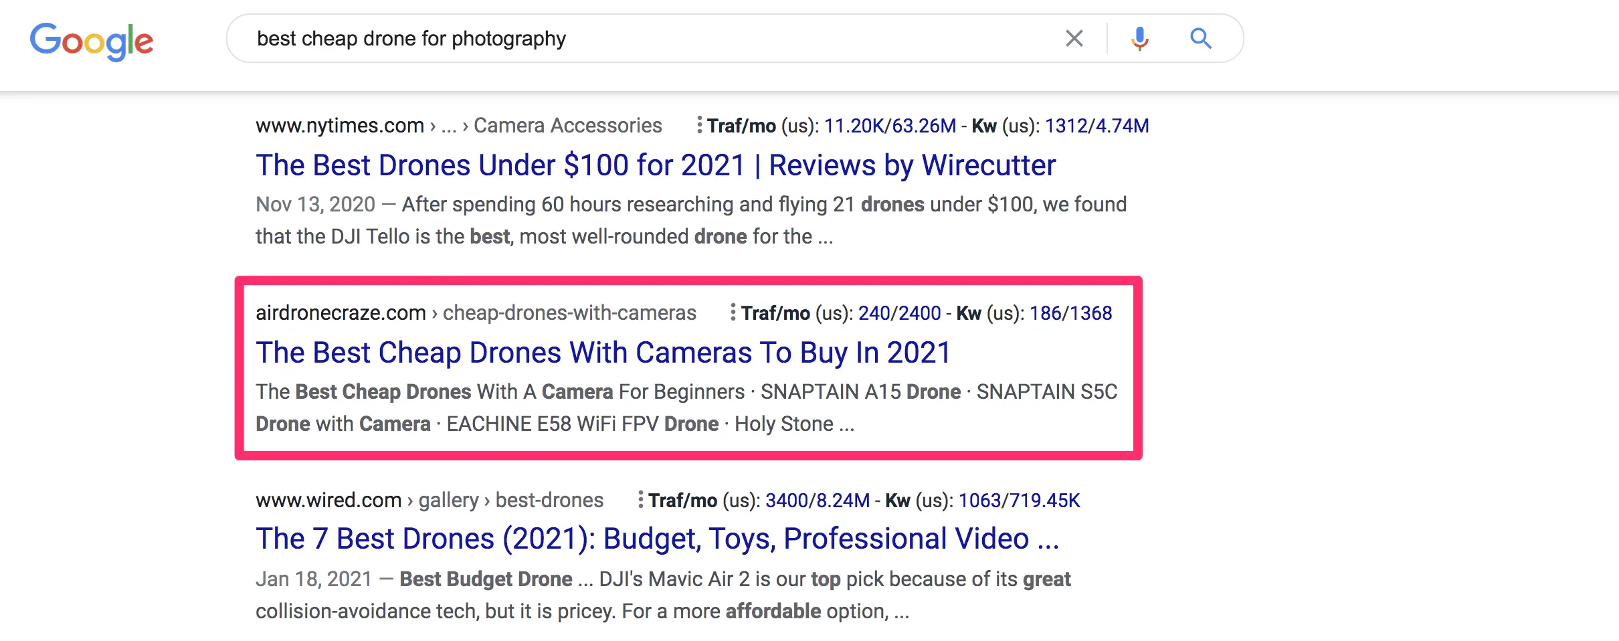The image size is (1619, 641).
Task: Click nytimes traffic value 11.20K
Action: (854, 126)
